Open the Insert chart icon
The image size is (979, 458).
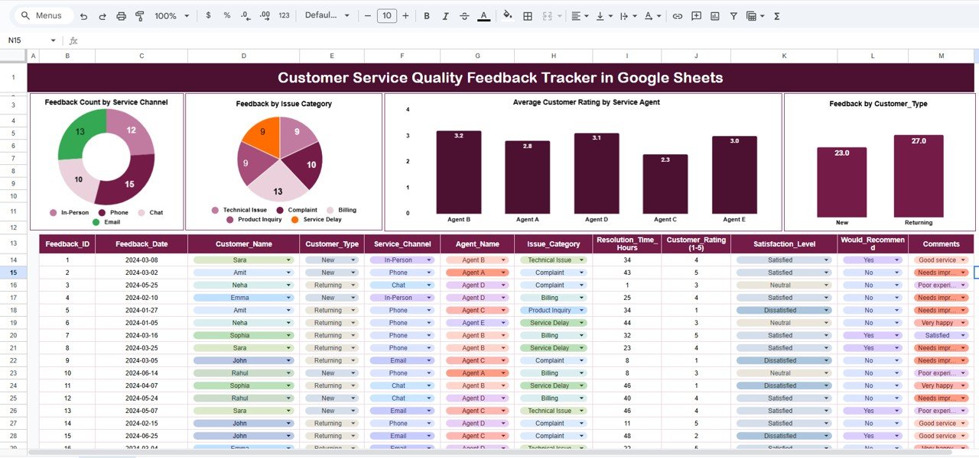716,15
